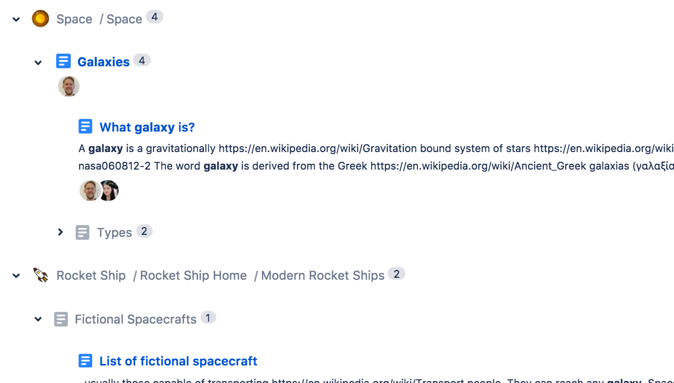
Task: Click the page icon beside Types
Action: click(x=82, y=232)
